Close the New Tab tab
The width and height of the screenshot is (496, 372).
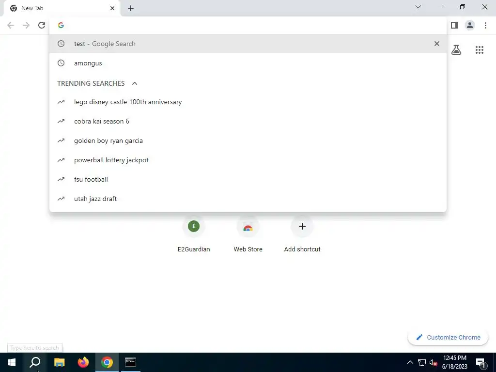[112, 8]
